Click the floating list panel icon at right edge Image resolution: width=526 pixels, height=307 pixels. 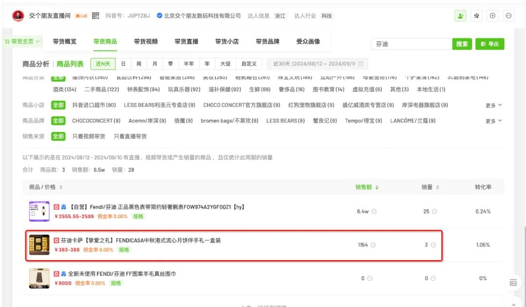pyautogui.click(x=513, y=283)
